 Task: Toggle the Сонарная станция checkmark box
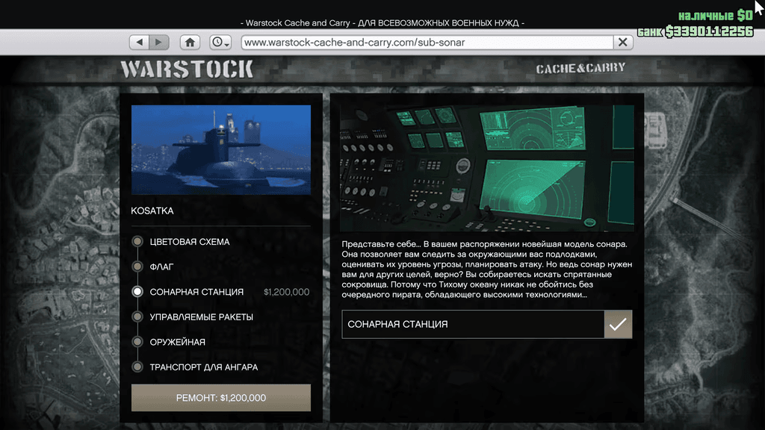618,324
